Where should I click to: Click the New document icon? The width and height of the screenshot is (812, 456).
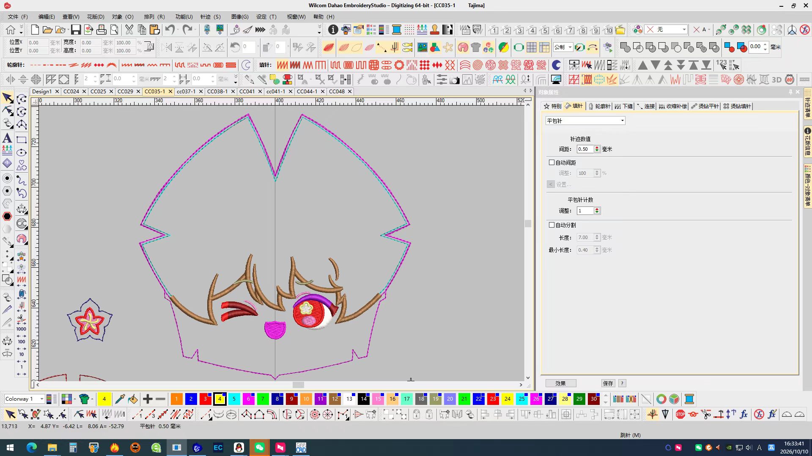[x=35, y=30]
